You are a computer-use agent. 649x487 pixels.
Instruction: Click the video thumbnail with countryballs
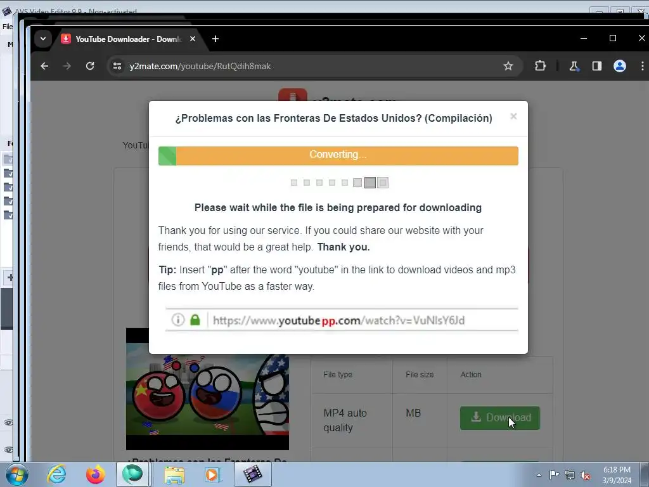tap(207, 389)
